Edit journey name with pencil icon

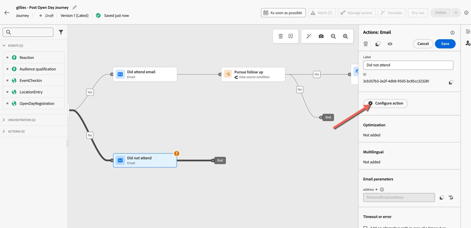75,7
